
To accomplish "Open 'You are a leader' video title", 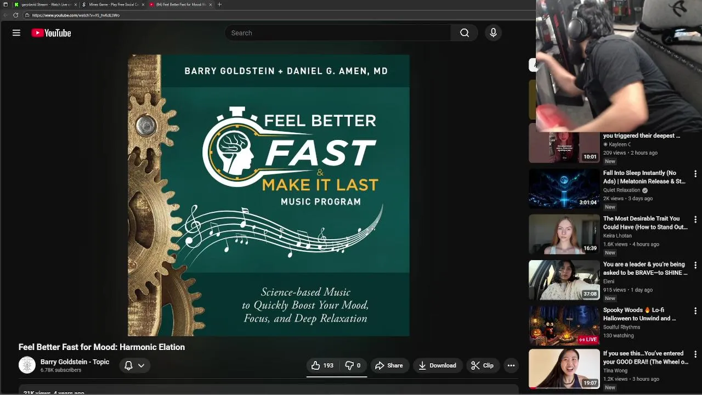I will pyautogui.click(x=645, y=268).
